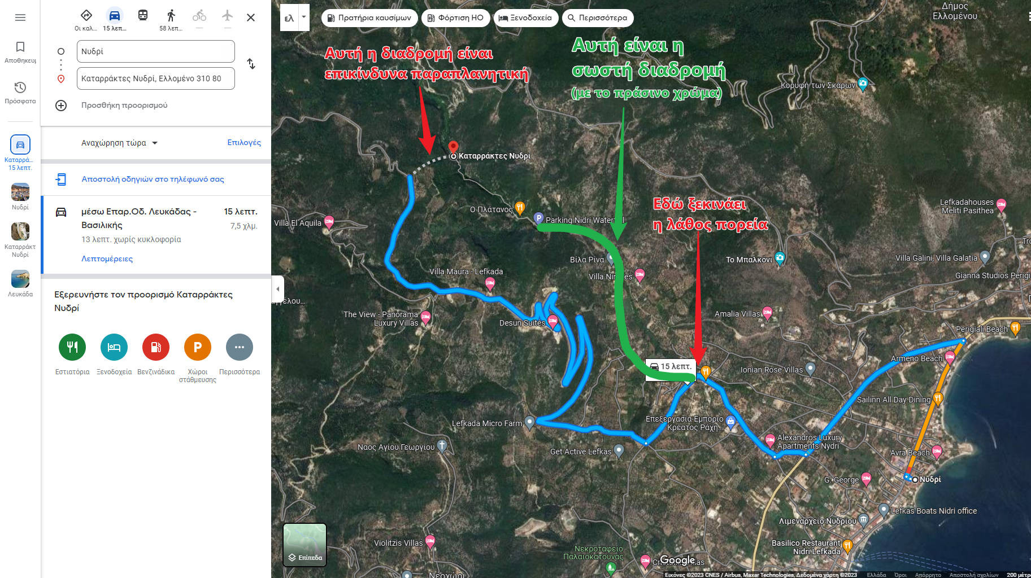Search nearby Βενζινάδικα gas stations

pyautogui.click(x=156, y=347)
